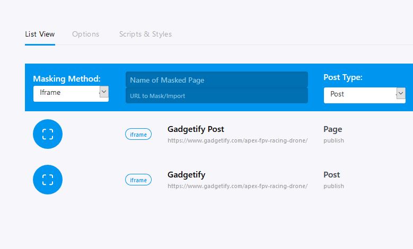Switch to the Scripts & Styles tab
The width and height of the screenshot is (413, 249).
(x=145, y=34)
